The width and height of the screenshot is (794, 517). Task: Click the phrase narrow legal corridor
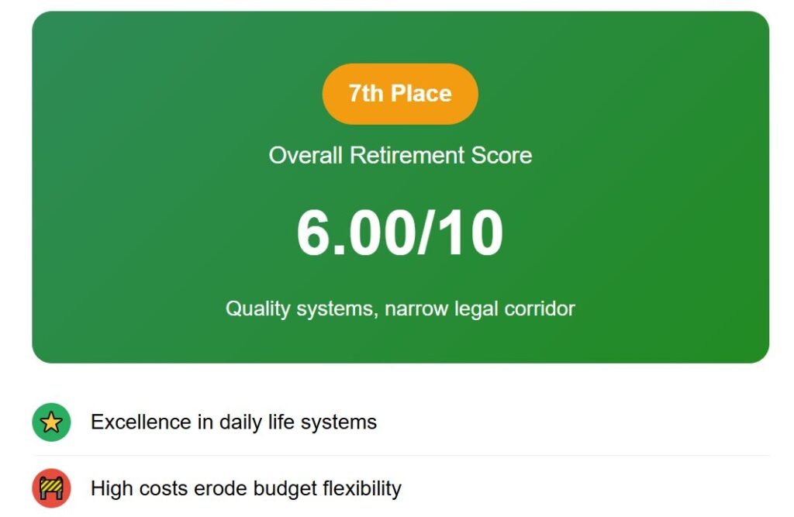tap(480, 308)
